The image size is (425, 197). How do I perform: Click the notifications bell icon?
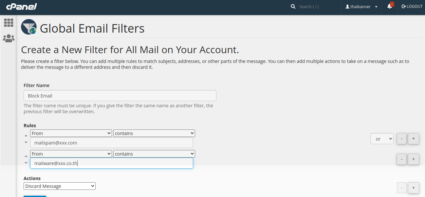click(x=389, y=7)
